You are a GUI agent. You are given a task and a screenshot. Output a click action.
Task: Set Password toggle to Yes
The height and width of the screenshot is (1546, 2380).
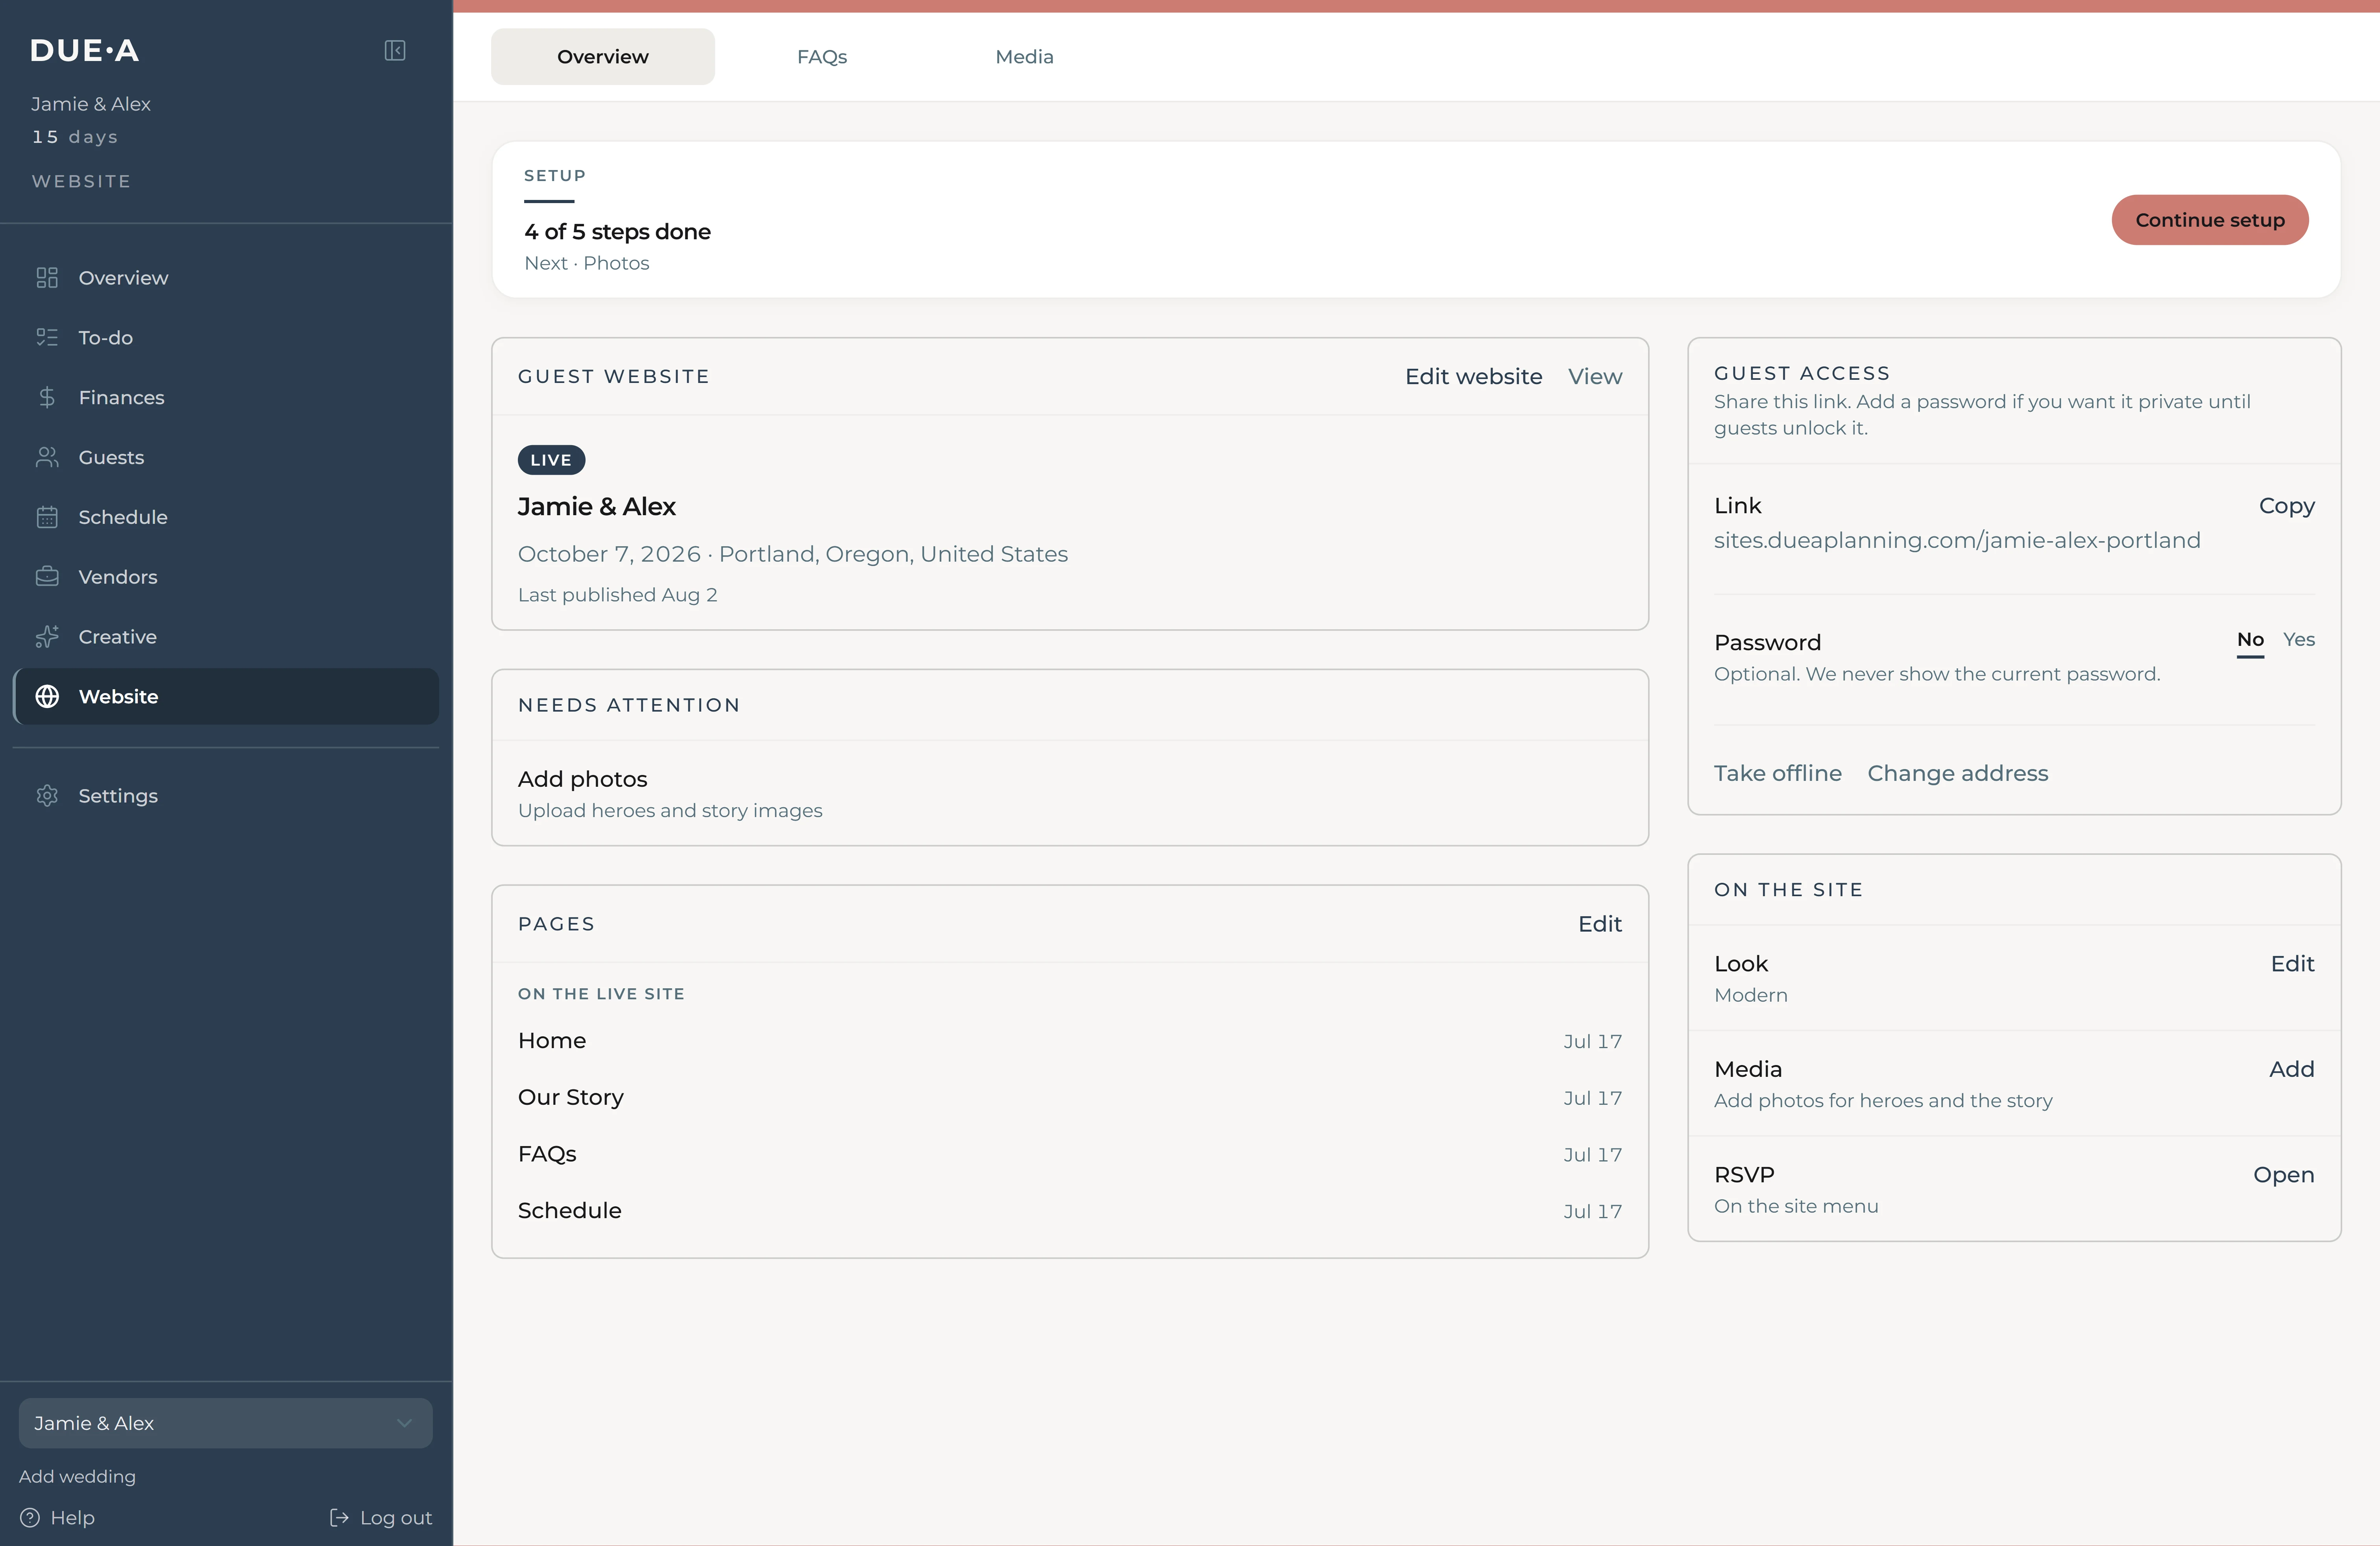pyautogui.click(x=2299, y=640)
